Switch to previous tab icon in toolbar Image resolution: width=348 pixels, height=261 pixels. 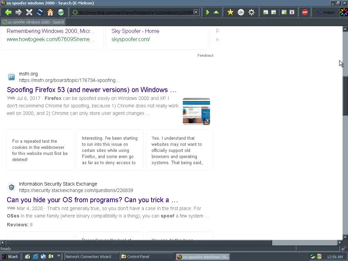click(265, 13)
